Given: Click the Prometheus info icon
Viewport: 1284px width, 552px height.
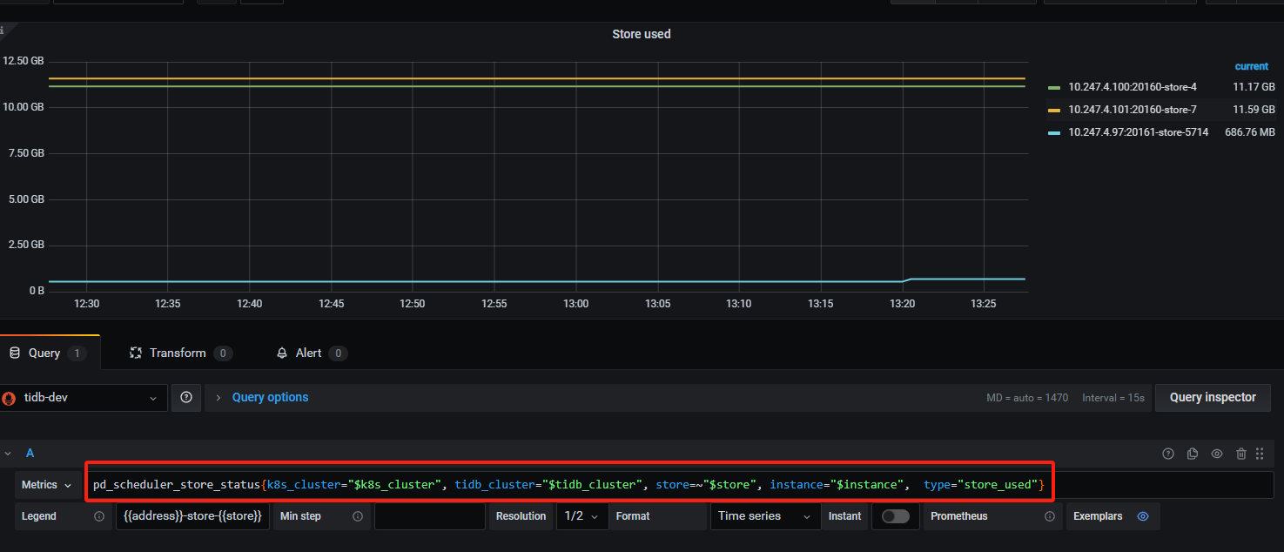Looking at the screenshot, I should pos(1049,516).
